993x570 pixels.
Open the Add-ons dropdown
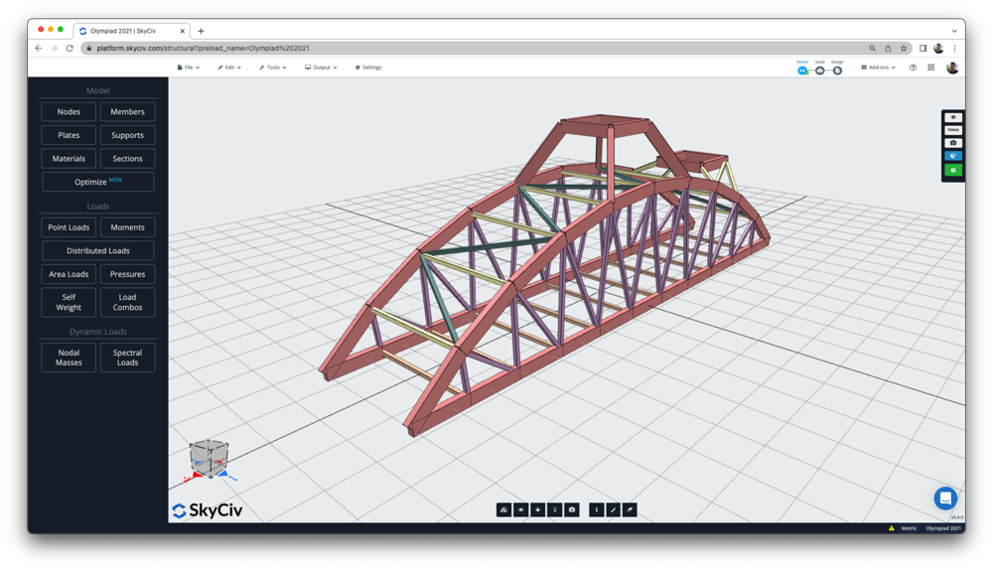coord(878,68)
